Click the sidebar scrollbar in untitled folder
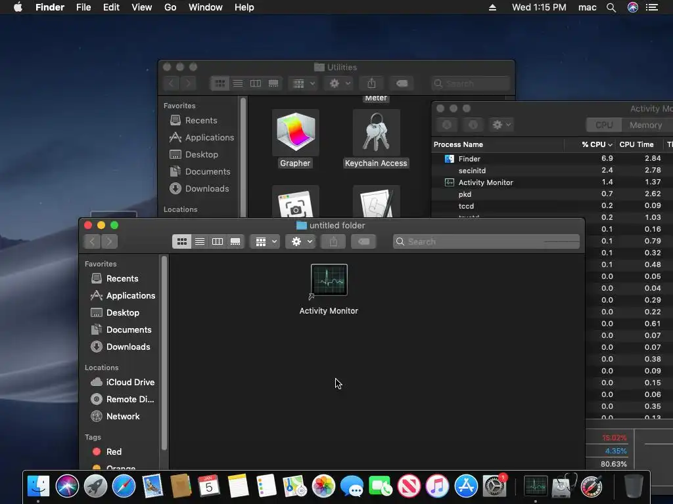The width and height of the screenshot is (673, 504). [164, 352]
